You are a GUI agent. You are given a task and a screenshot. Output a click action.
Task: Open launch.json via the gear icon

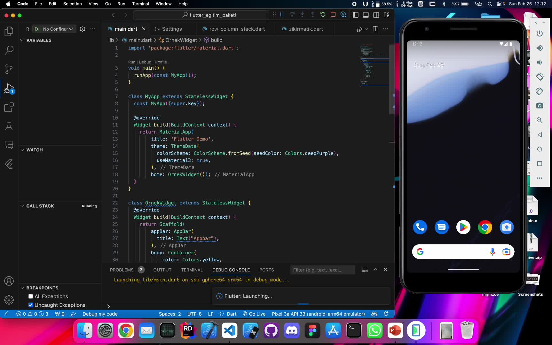(83, 29)
